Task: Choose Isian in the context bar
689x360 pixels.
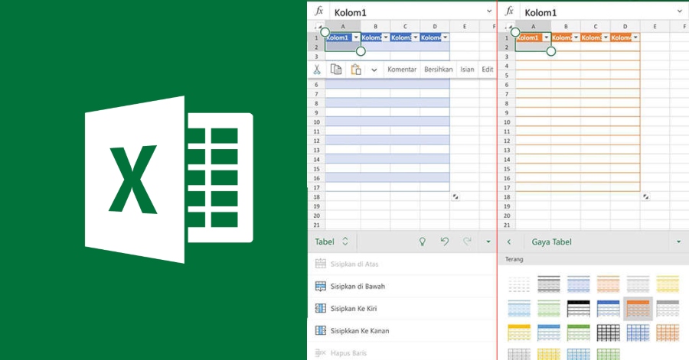Action: coord(467,70)
